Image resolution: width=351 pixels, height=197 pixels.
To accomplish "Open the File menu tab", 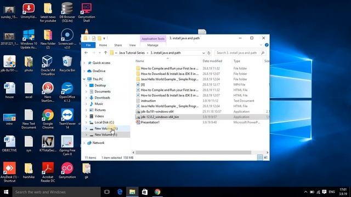I will click(x=88, y=45).
